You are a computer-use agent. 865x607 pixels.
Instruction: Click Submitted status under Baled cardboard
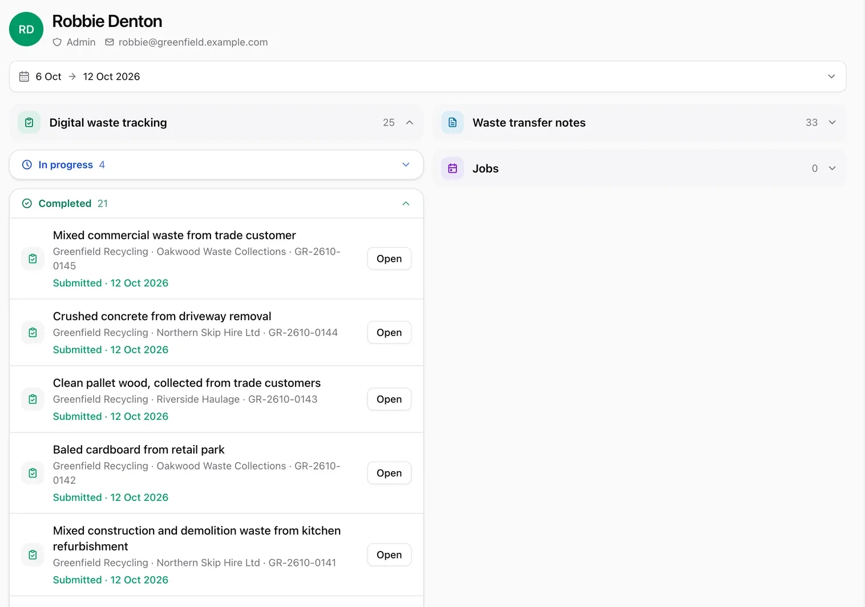111,497
